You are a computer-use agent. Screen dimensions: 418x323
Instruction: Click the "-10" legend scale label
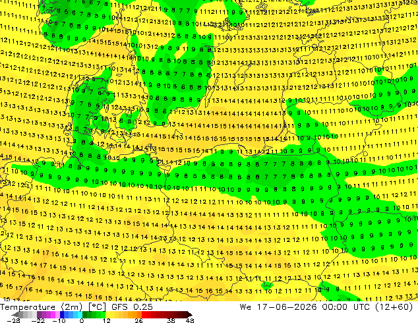click(x=59, y=320)
